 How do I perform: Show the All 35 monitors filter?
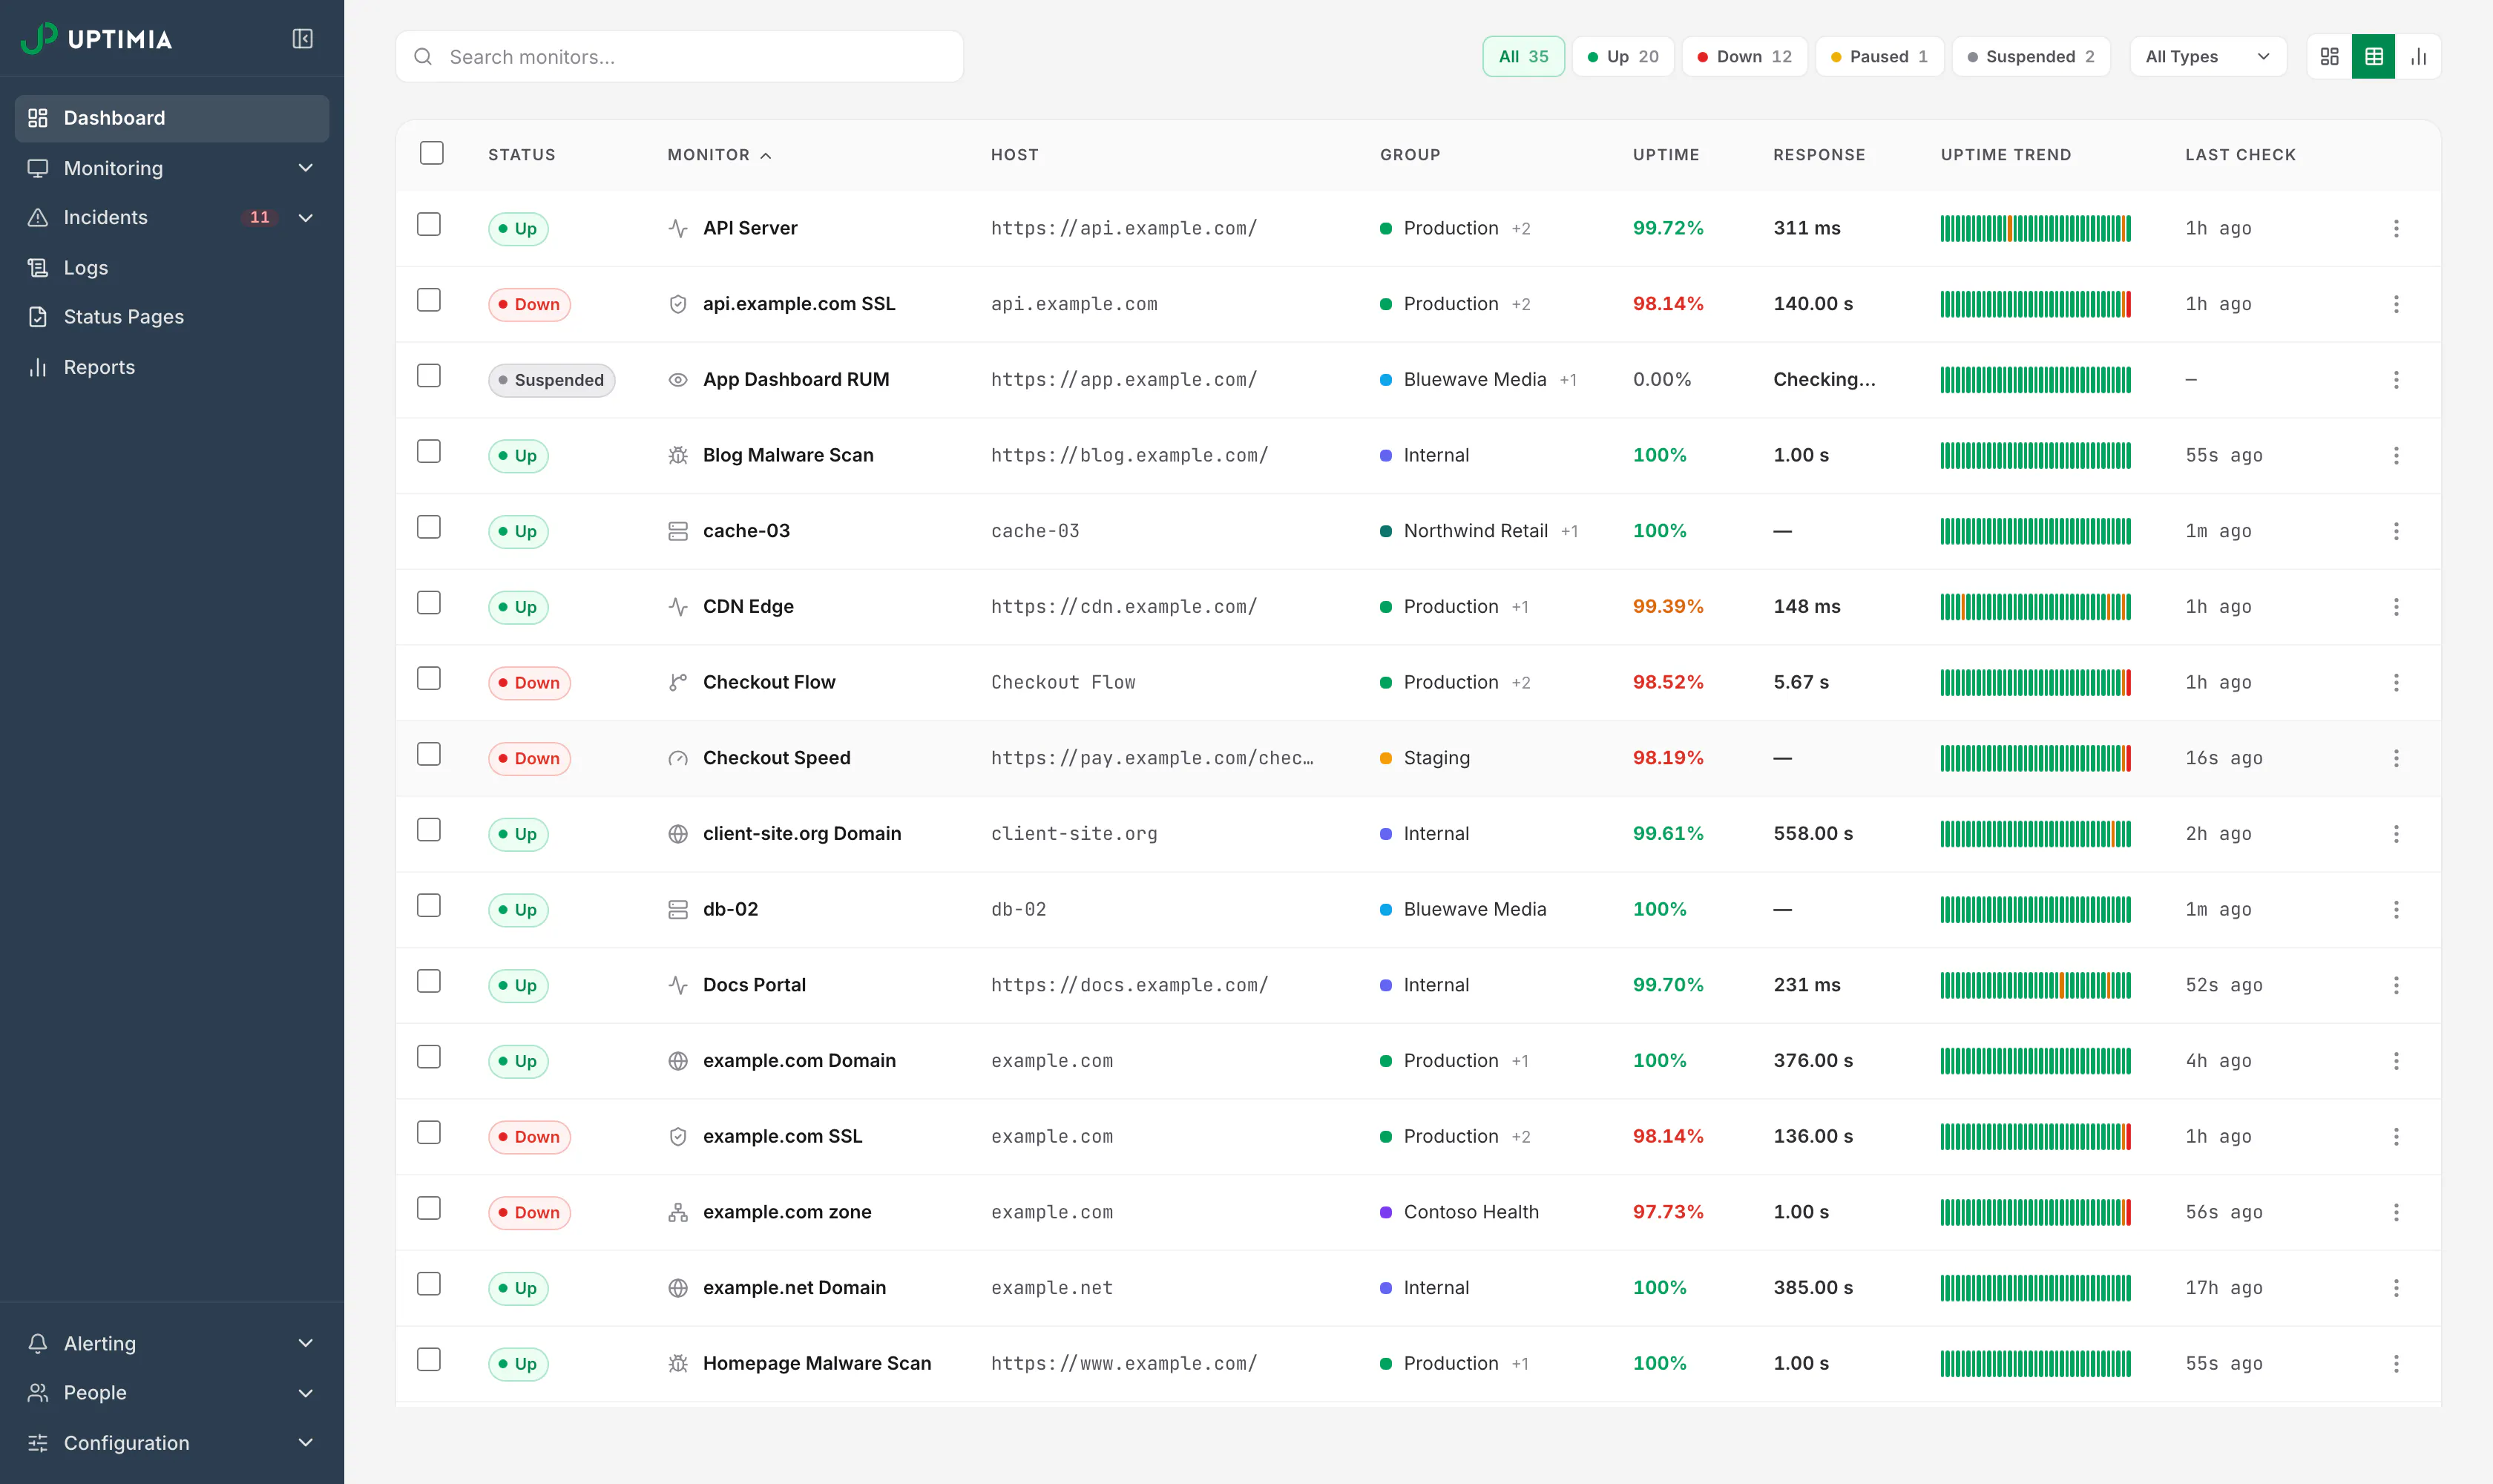pyautogui.click(x=1523, y=56)
